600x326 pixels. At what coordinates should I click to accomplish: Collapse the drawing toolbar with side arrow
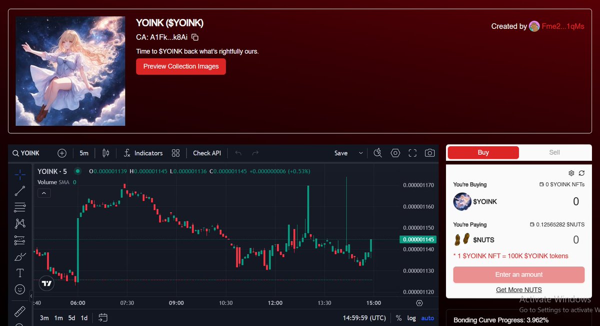click(31, 296)
